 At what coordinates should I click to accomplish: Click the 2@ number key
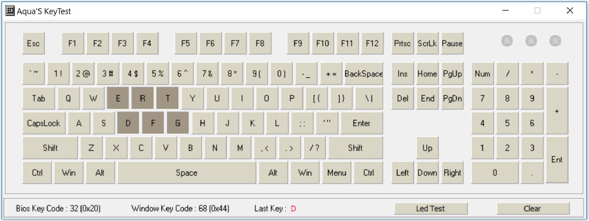click(x=83, y=73)
